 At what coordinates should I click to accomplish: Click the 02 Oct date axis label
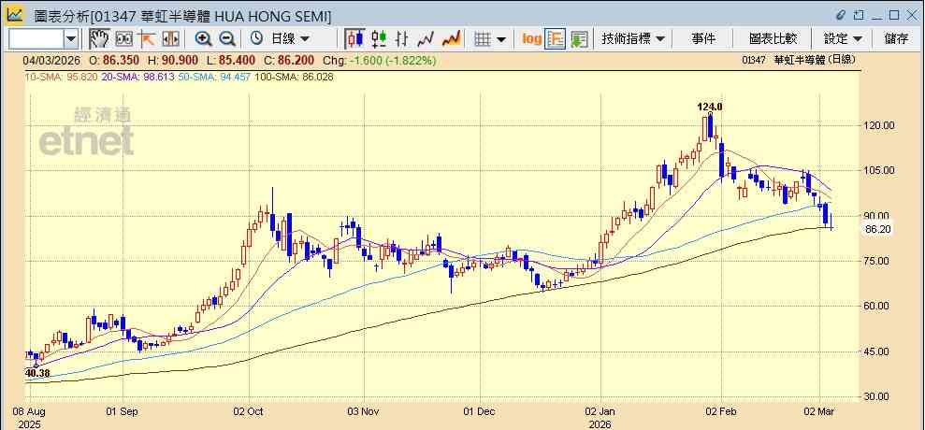(249, 411)
